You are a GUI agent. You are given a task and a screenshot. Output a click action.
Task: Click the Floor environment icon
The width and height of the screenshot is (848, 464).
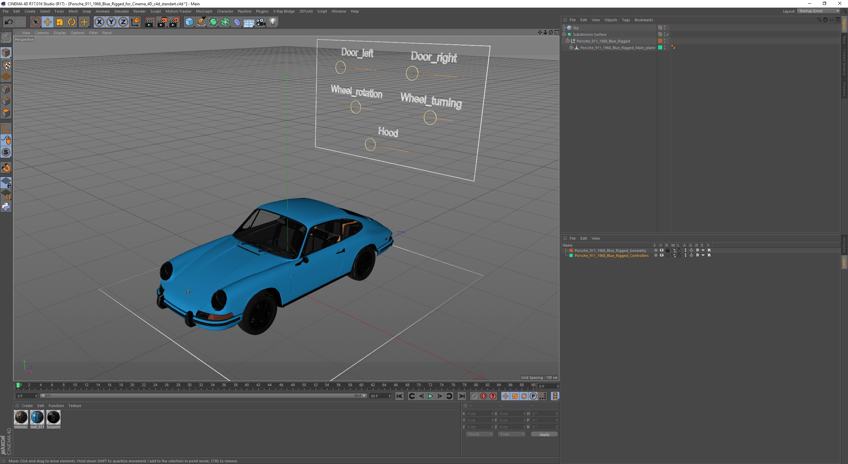coord(249,22)
